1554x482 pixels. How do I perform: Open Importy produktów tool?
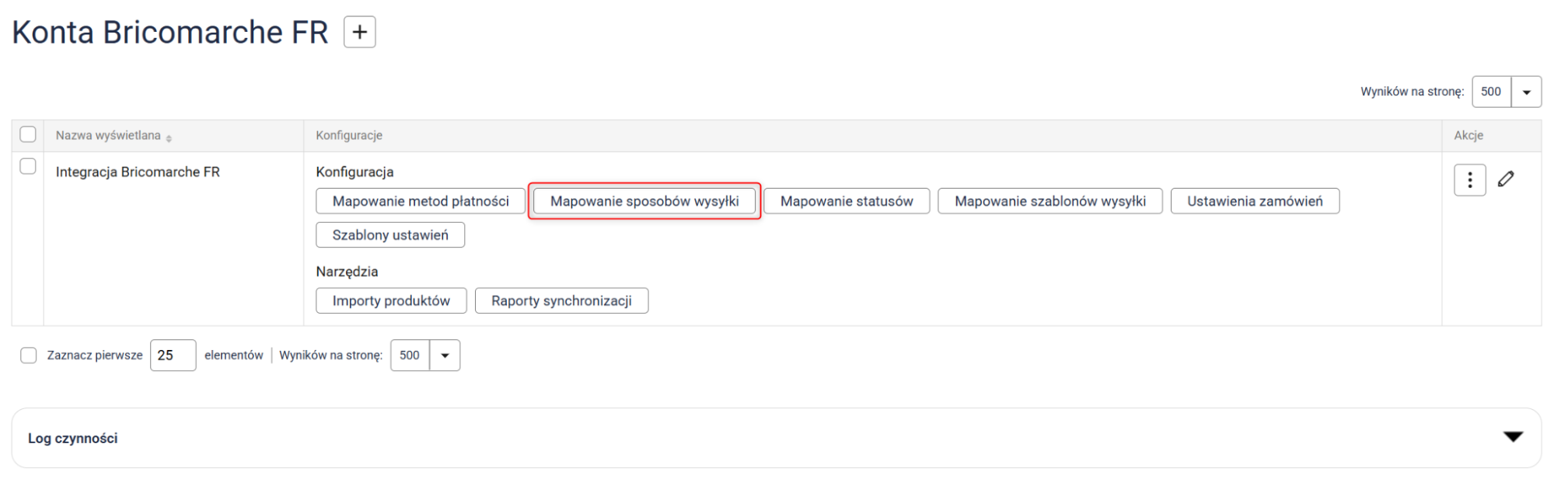pos(391,301)
